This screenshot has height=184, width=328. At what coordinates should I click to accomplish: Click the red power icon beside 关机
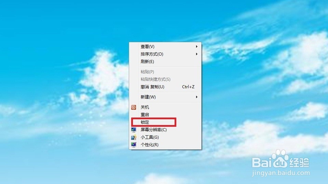pos(134,107)
